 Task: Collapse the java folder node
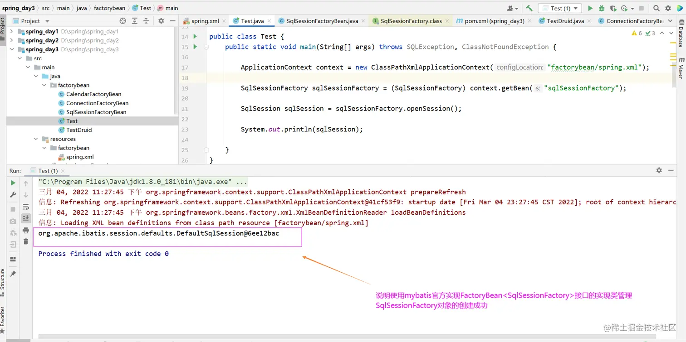point(36,76)
